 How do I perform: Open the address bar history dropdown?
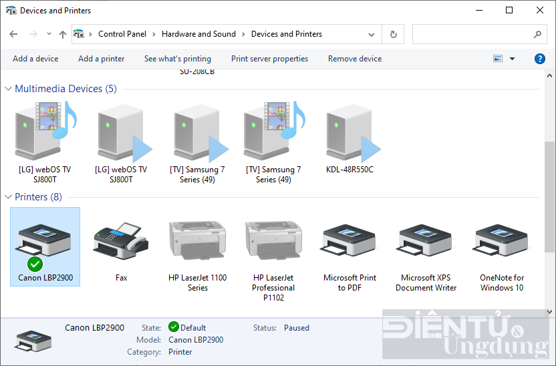coord(372,34)
